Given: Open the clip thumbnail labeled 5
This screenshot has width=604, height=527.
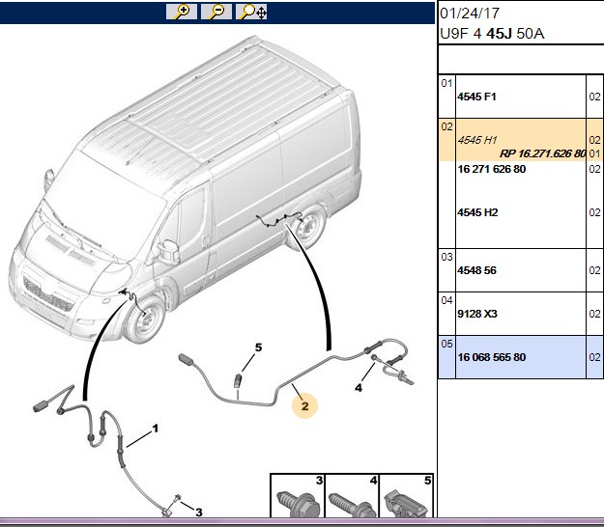Looking at the screenshot, I should [x=407, y=496].
